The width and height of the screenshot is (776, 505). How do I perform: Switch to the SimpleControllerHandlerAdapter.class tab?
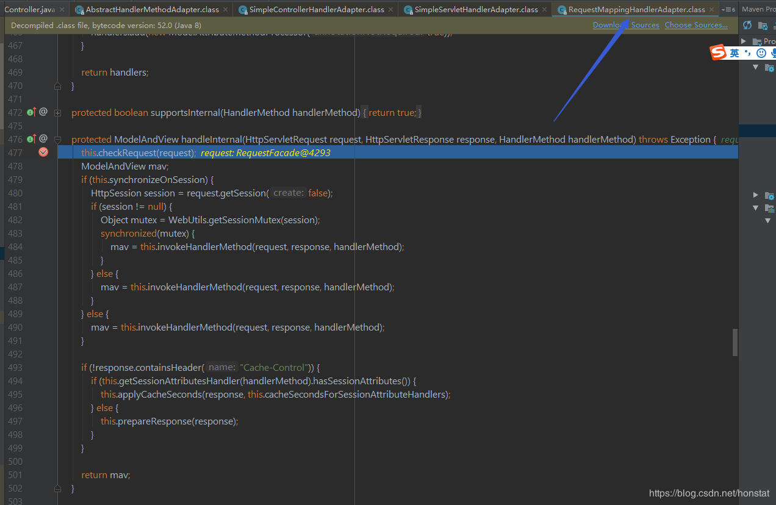(317, 10)
